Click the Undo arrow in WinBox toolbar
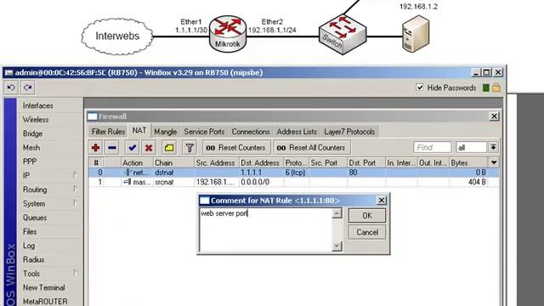This screenshot has height=306, width=544. click(x=11, y=88)
